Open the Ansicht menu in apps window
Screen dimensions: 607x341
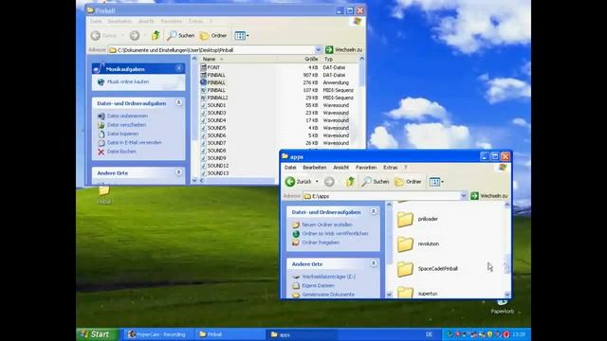pos(341,168)
